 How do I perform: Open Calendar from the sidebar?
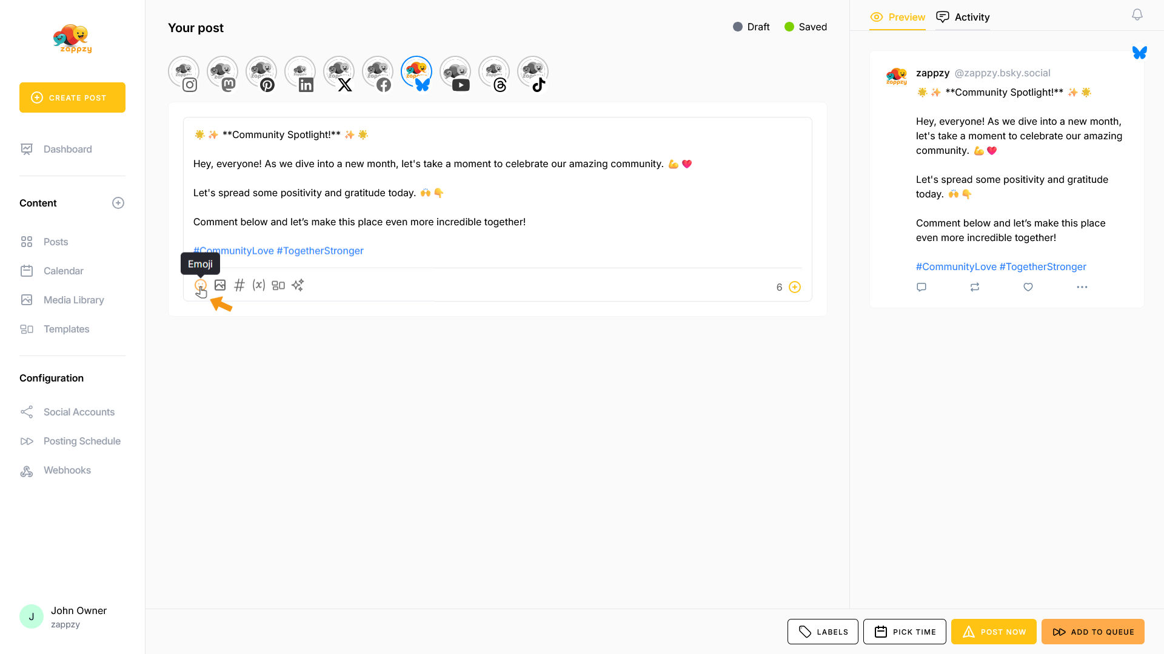coord(63,271)
